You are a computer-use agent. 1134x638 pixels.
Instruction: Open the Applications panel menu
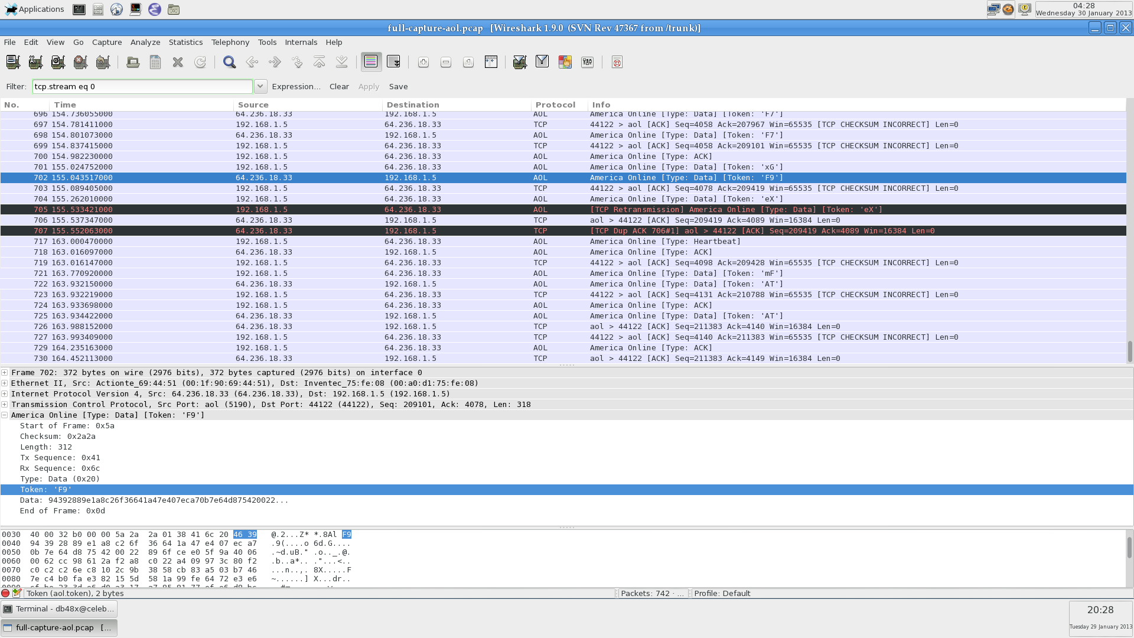[34, 9]
